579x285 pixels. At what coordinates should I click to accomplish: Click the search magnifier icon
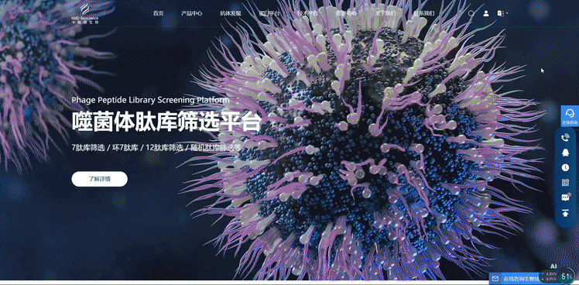point(471,14)
